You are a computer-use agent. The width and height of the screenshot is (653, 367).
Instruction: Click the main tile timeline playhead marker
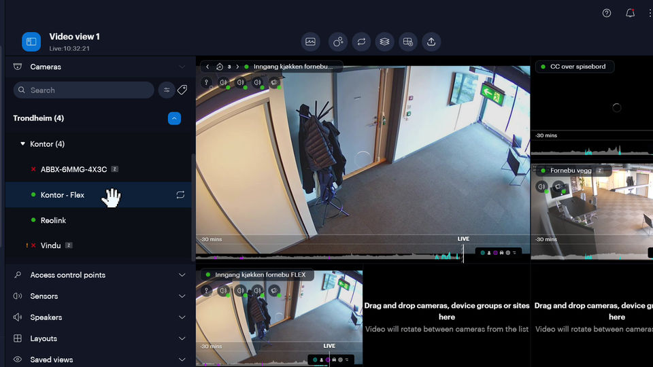463,254
